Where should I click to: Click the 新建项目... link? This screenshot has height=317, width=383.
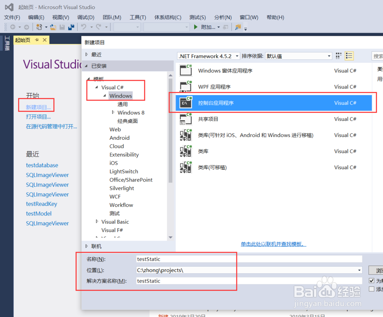(38, 107)
